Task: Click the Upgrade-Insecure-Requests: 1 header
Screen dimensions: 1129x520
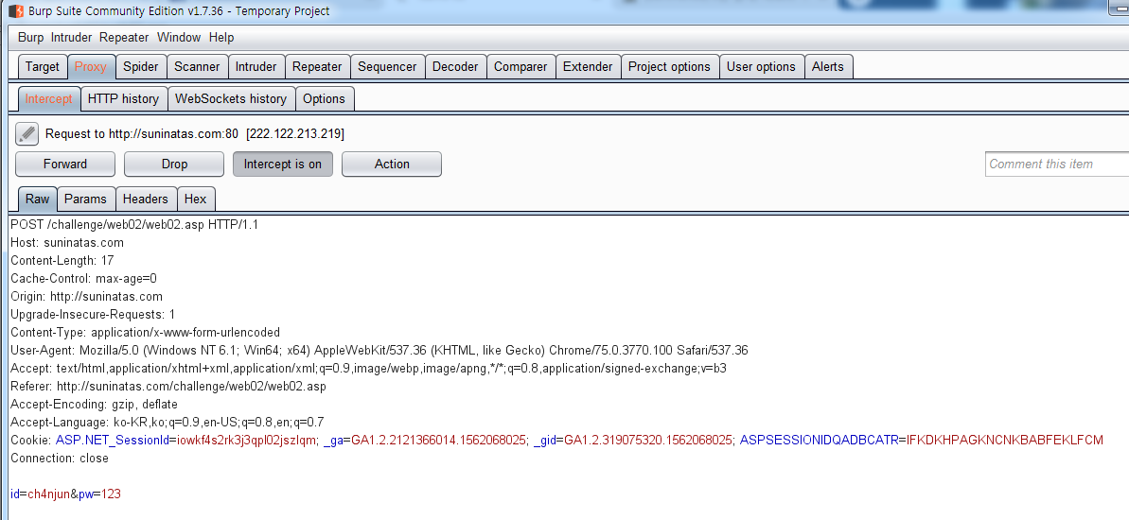Action: click(93, 314)
